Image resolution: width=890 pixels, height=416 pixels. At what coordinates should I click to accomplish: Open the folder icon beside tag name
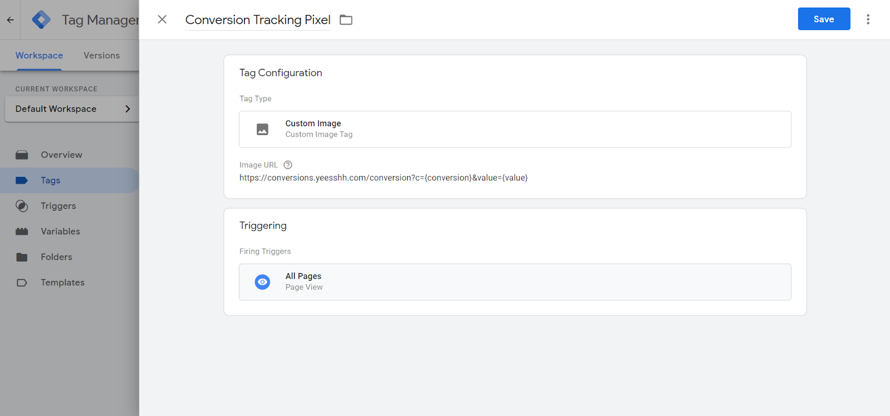346,20
